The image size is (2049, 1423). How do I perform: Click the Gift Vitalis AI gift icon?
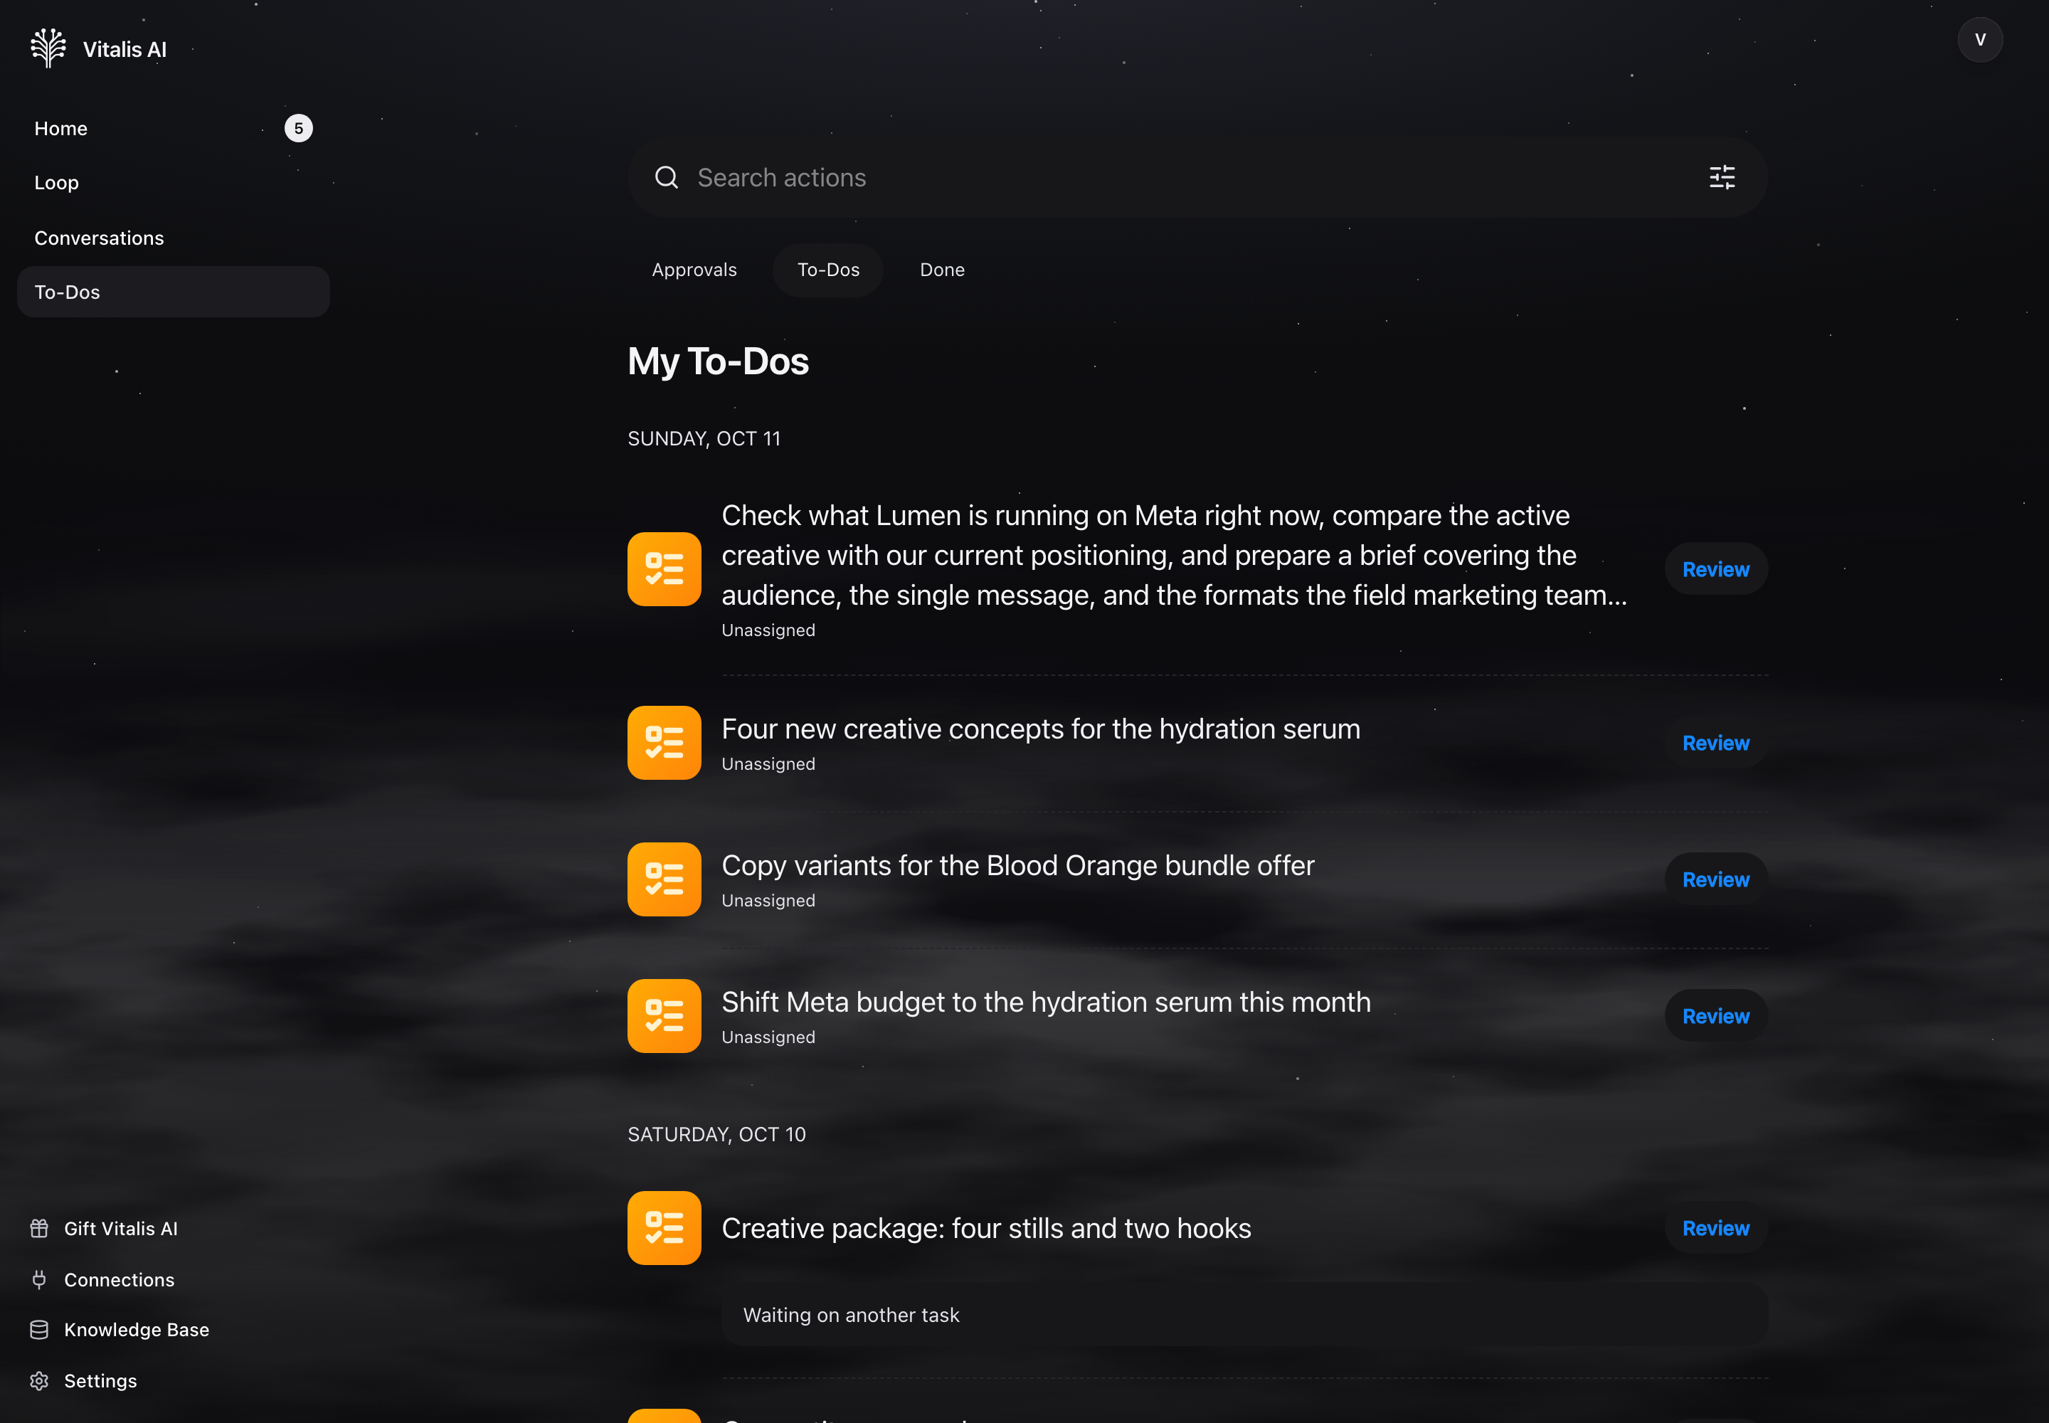pos(39,1229)
